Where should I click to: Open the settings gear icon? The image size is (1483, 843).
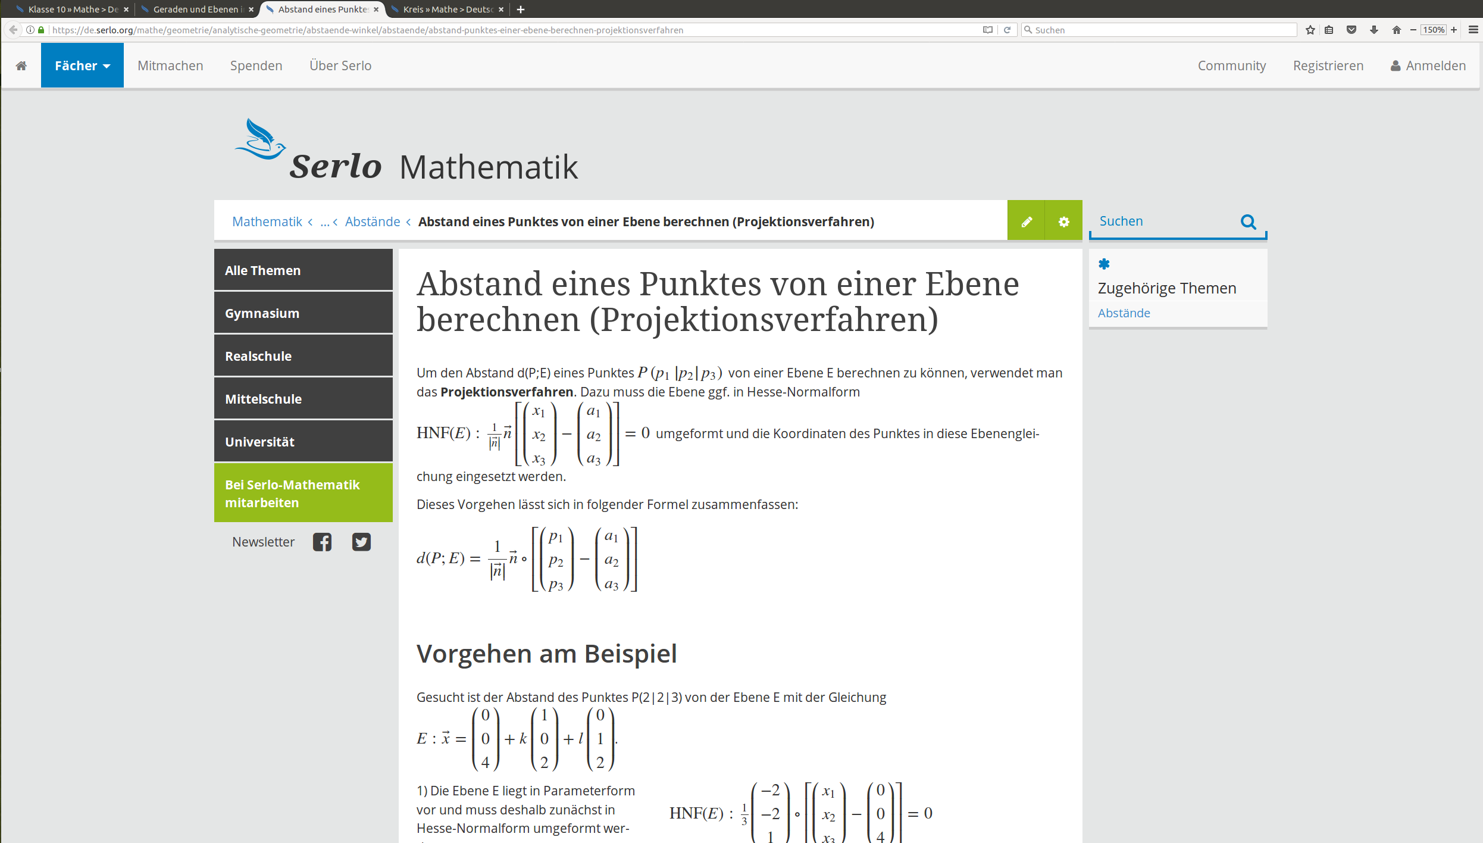[x=1063, y=221]
